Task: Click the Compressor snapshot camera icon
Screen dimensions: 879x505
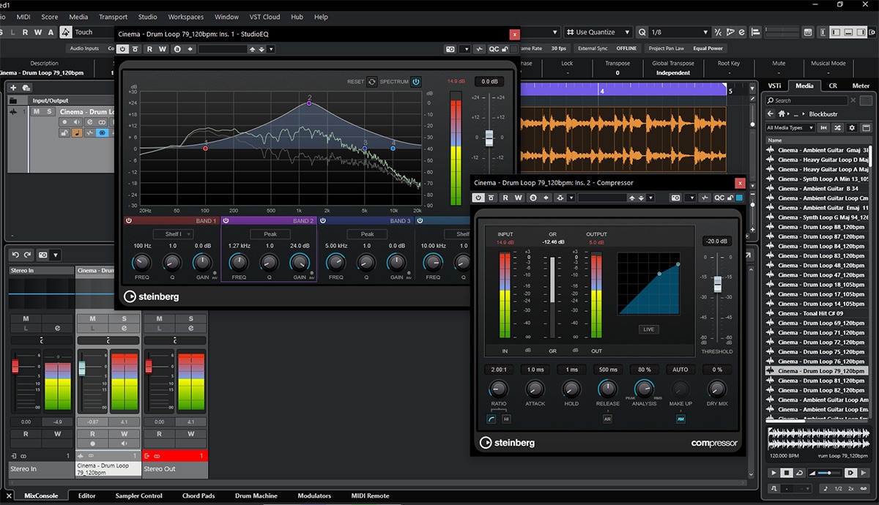Action: point(675,198)
